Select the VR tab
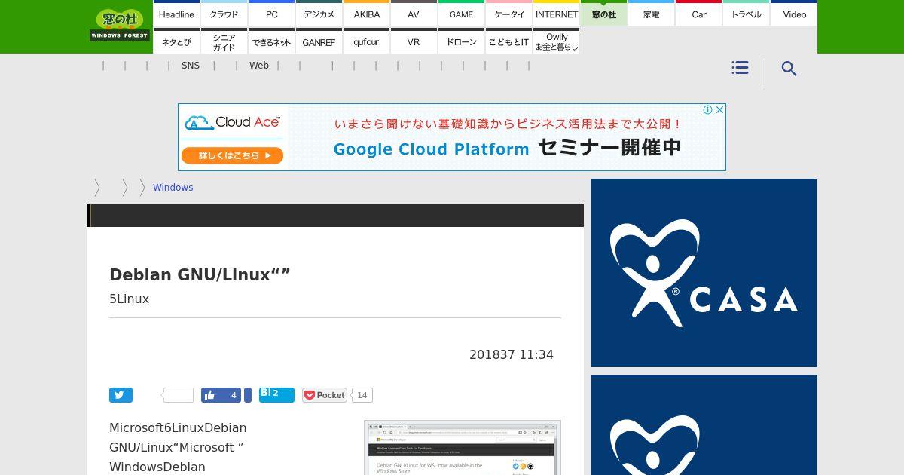This screenshot has width=904, height=475. click(x=414, y=41)
